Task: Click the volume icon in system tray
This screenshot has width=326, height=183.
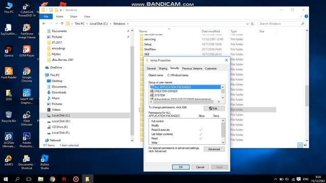Action: click(x=287, y=179)
